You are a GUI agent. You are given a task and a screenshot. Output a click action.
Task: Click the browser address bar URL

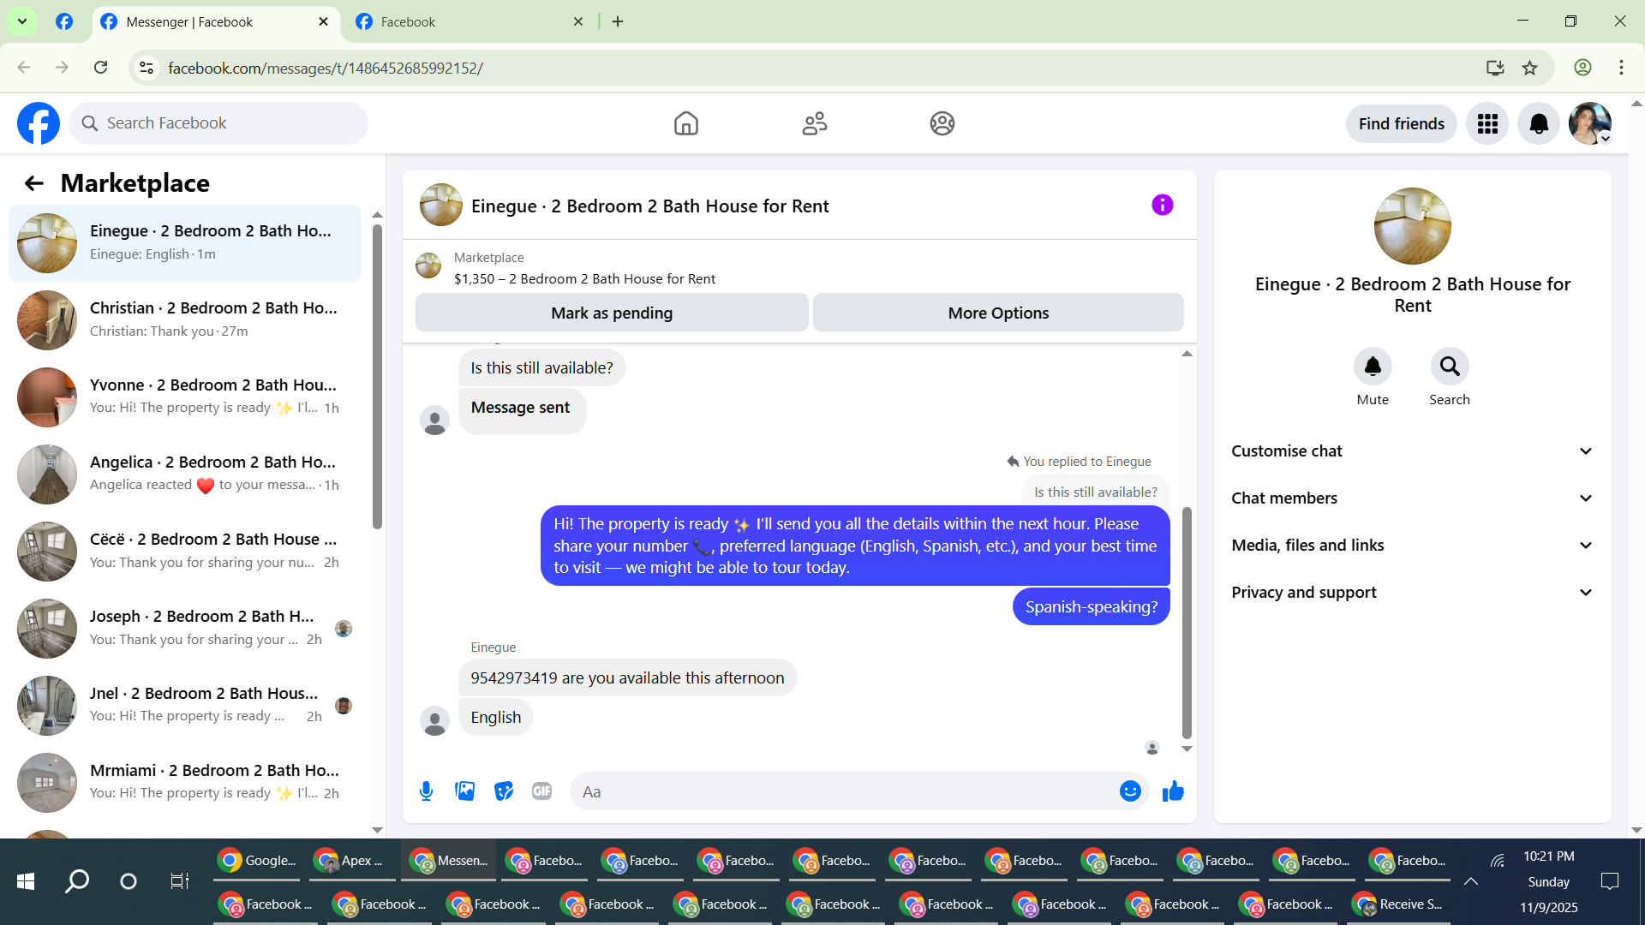tap(326, 68)
